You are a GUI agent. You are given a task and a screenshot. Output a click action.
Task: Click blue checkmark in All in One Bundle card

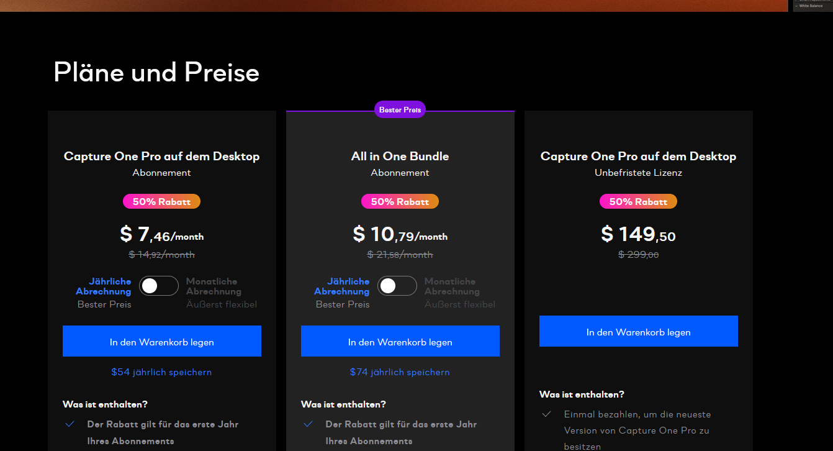point(308,424)
